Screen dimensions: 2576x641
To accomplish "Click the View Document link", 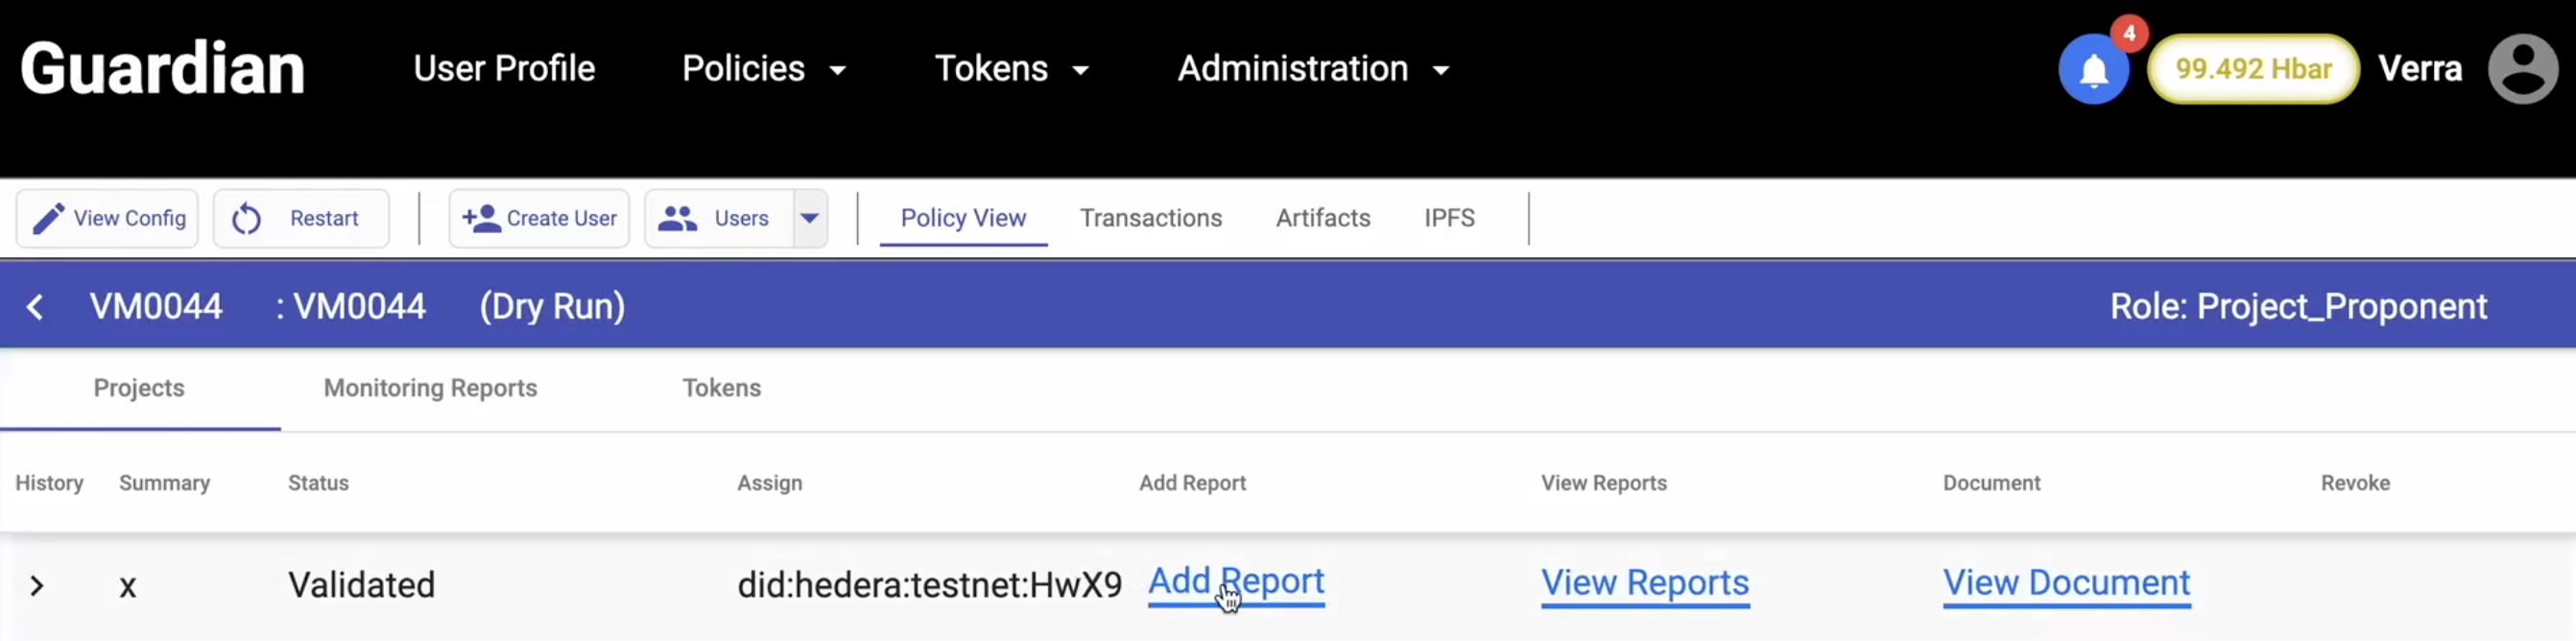I will point(2066,583).
